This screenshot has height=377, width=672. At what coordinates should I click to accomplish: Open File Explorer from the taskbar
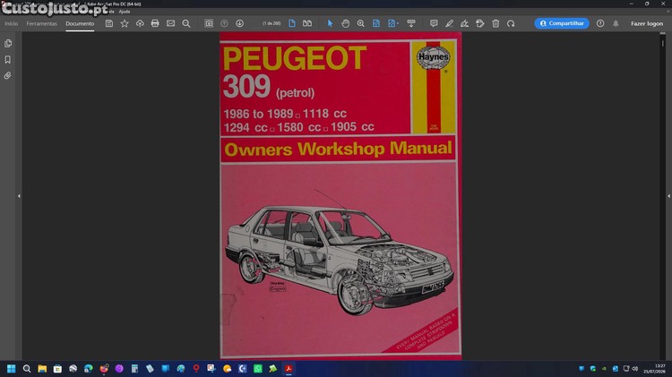click(x=42, y=368)
